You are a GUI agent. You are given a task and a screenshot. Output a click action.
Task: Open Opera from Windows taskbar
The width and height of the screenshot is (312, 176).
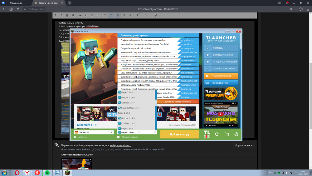click(x=17, y=173)
